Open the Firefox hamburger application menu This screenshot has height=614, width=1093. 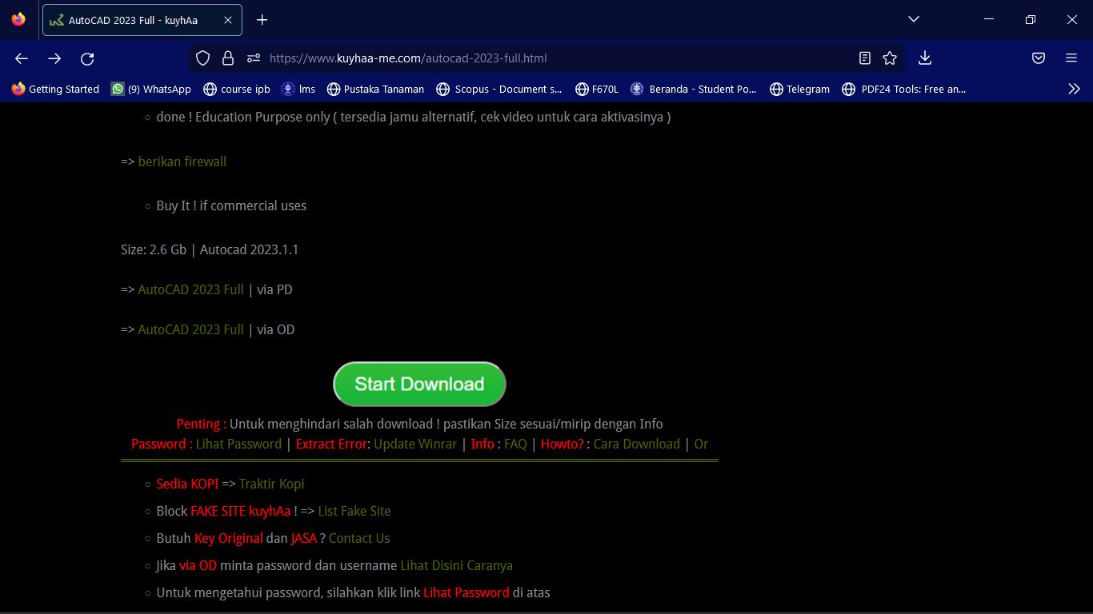(1071, 58)
